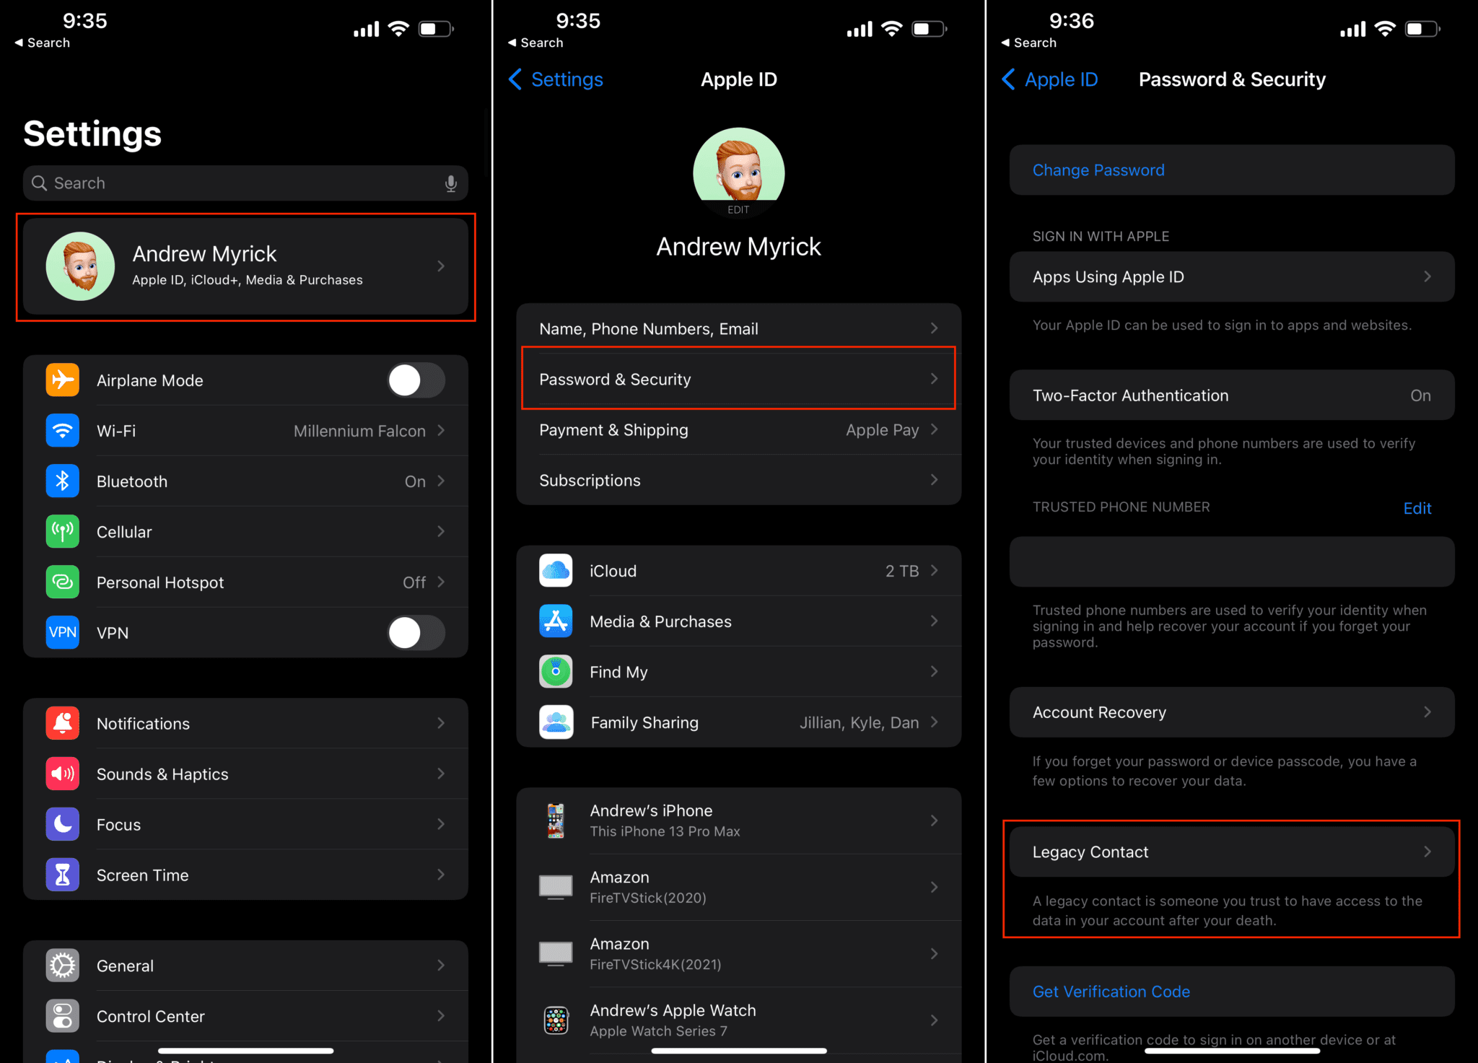The image size is (1478, 1063).
Task: Turn on the VPN switch
Action: (416, 633)
